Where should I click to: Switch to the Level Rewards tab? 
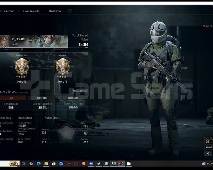tap(31, 11)
